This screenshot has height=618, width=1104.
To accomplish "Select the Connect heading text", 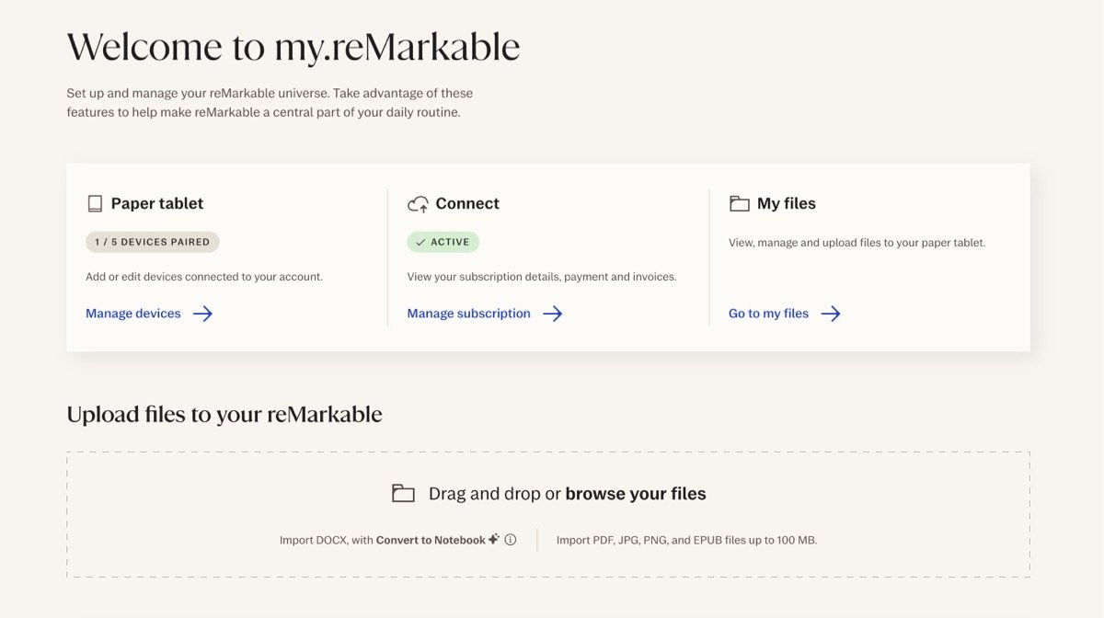I will 467,203.
